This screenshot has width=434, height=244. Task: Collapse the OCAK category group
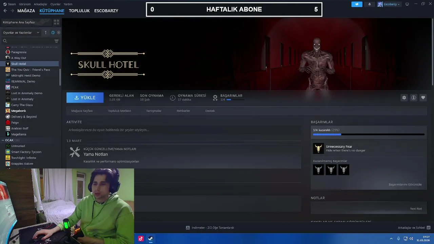pyautogui.click(x=3, y=140)
